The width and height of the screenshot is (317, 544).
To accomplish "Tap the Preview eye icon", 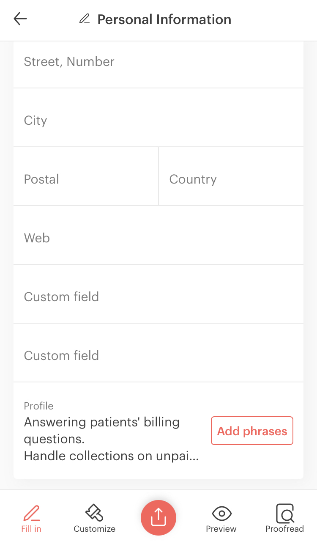I will click(x=221, y=513).
